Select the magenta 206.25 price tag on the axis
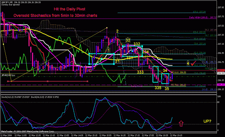 [x=221, y=85]
